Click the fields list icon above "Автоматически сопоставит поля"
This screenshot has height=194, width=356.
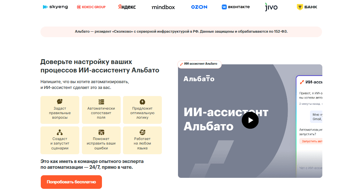(101, 102)
